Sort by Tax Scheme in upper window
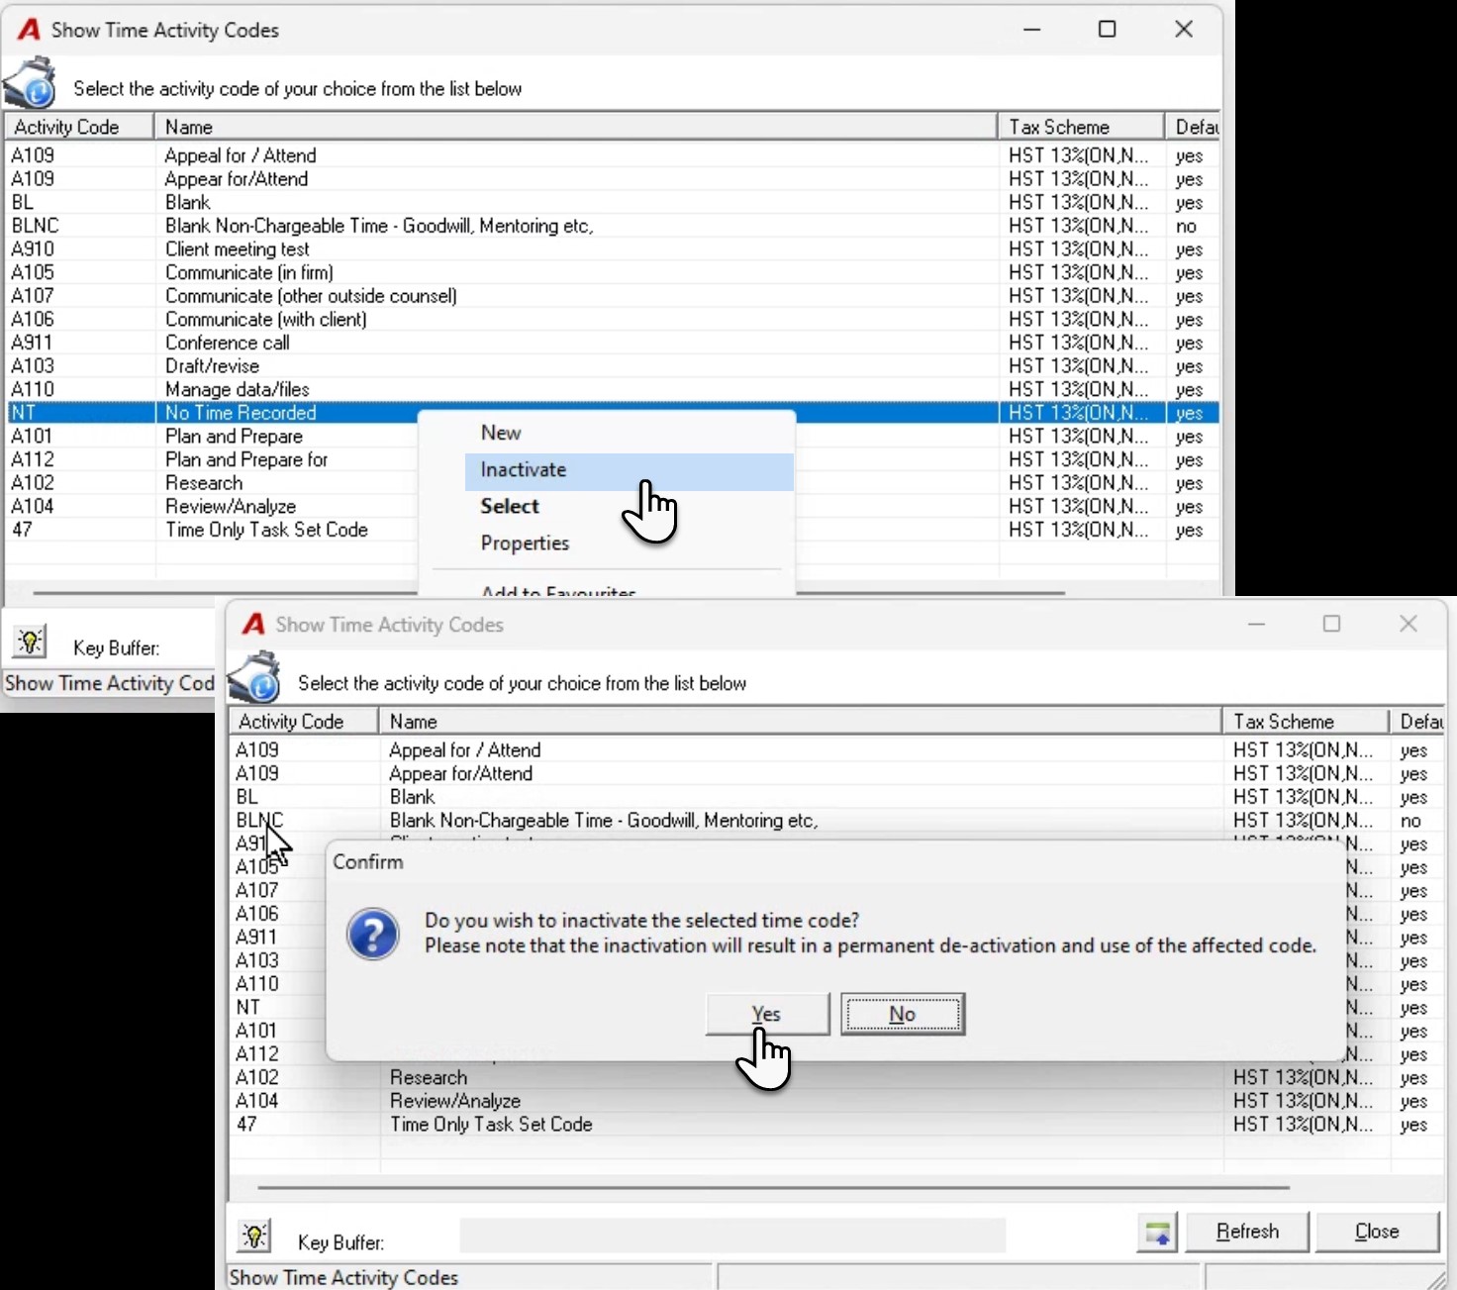The image size is (1457, 1290). [x=1081, y=127]
